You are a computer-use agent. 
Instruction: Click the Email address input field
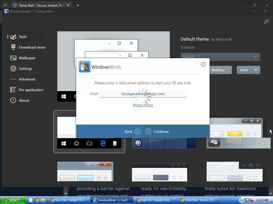coord(143,94)
